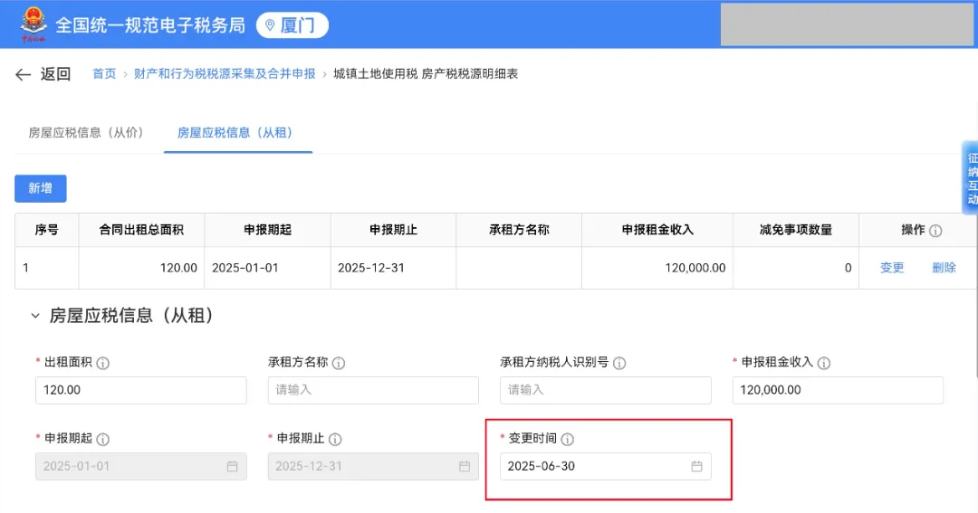Screen dimensions: 978x513
Task: Click the tax bureau emblem logo
Action: (34, 24)
